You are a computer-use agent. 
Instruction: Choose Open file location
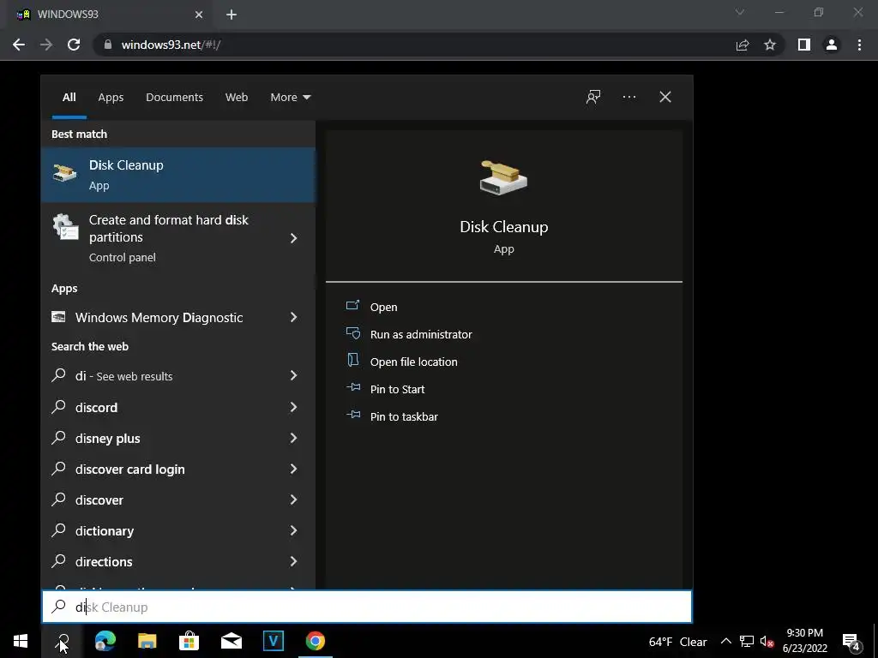click(402, 362)
